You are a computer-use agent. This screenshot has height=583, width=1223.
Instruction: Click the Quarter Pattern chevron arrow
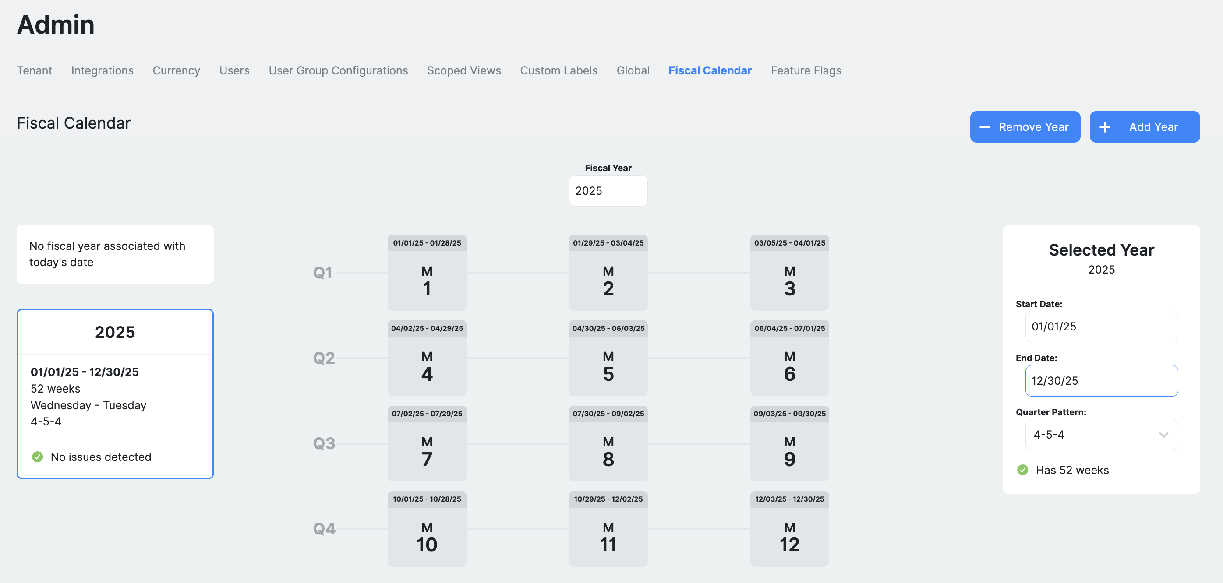(1163, 435)
